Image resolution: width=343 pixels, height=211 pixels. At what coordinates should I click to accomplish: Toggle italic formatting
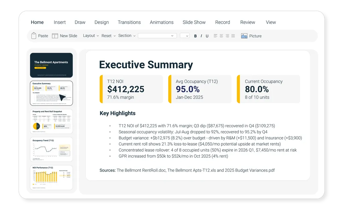tap(201, 36)
